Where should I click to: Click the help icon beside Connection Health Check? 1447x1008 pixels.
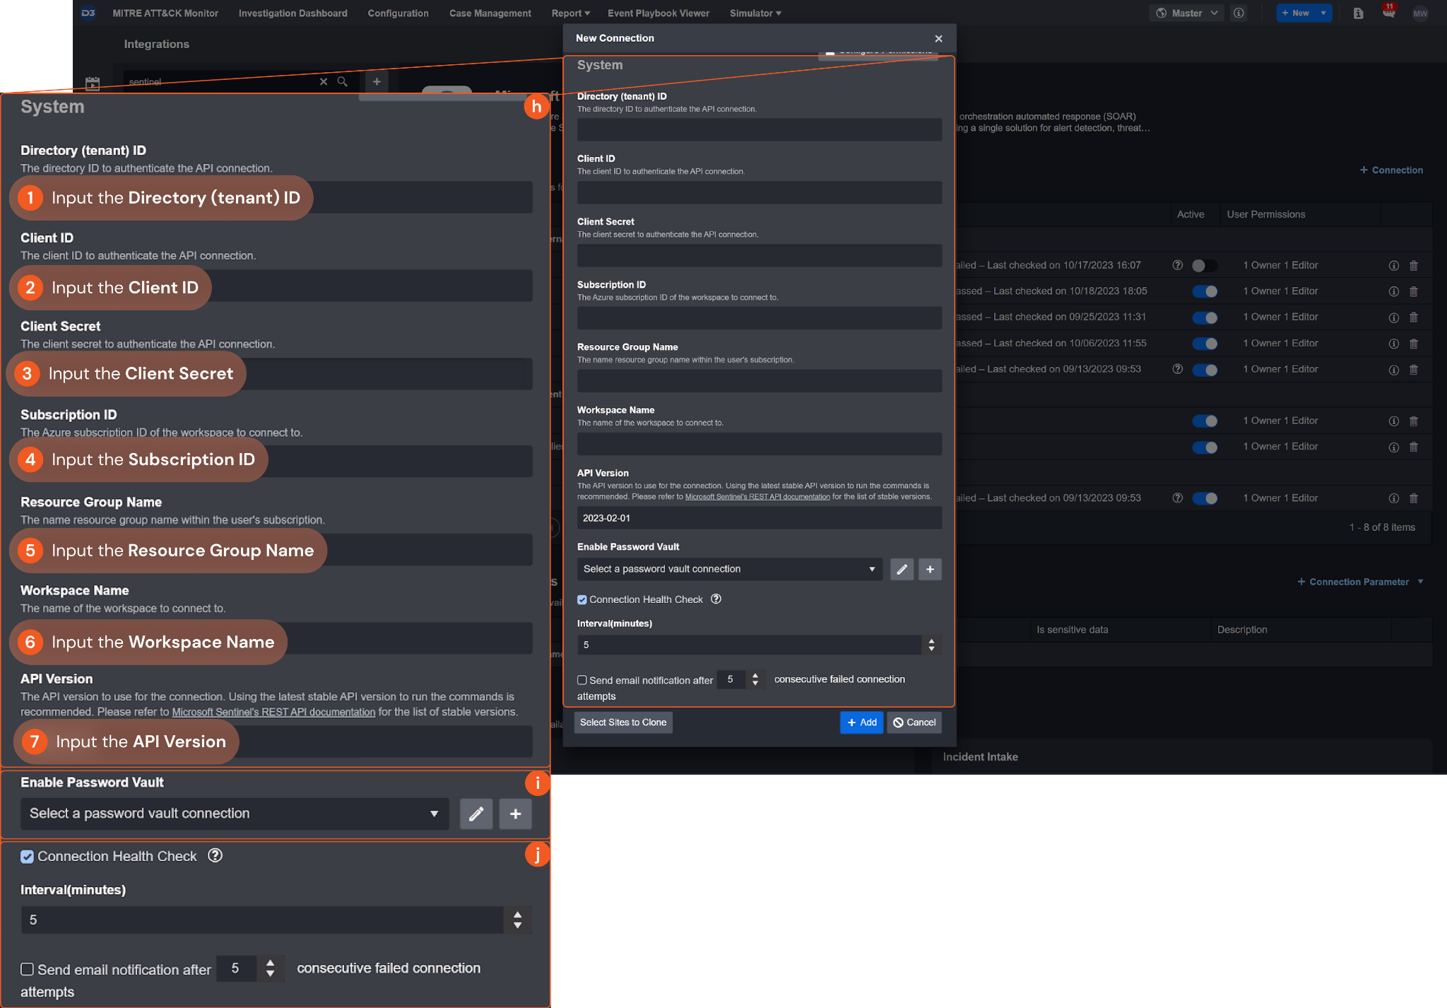pos(716,599)
